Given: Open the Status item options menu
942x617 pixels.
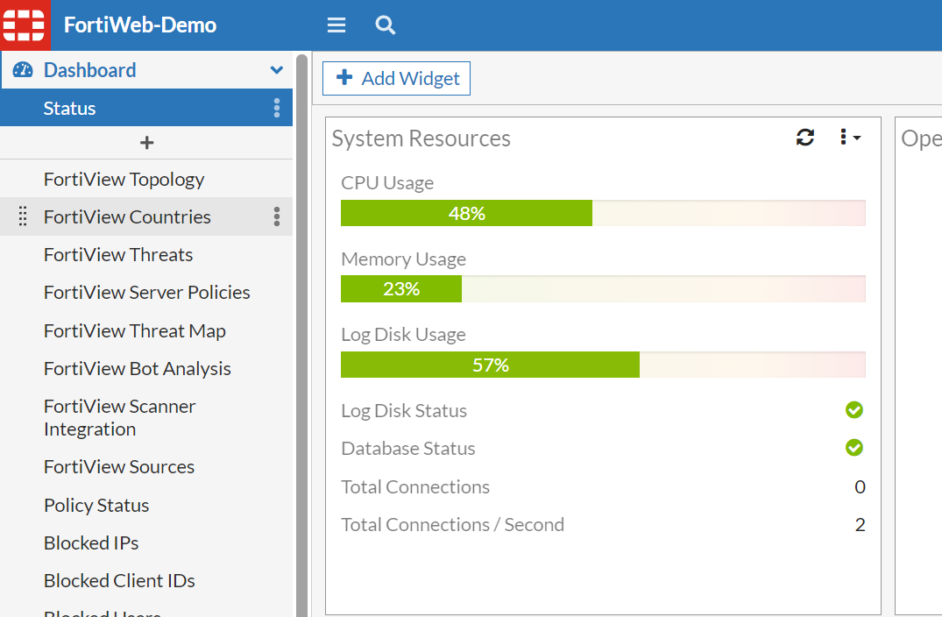Looking at the screenshot, I should 277,108.
